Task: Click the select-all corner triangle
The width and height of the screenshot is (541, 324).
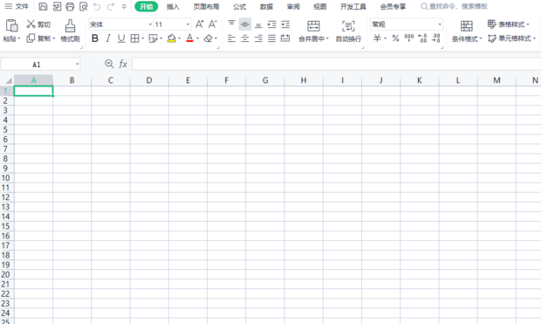Action: click(9, 81)
